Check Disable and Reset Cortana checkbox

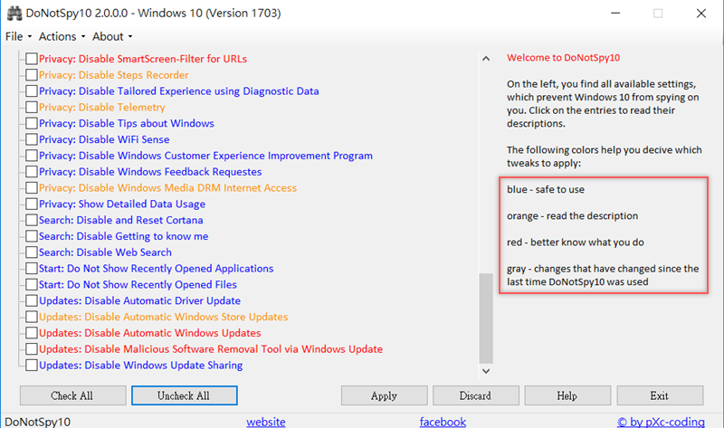pos(32,220)
